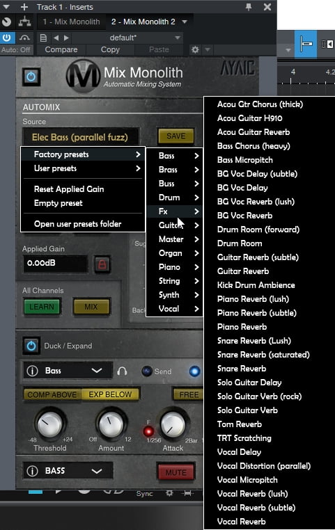The image size is (335, 530).
Task: Toggle the FREE button
Action: (189, 394)
